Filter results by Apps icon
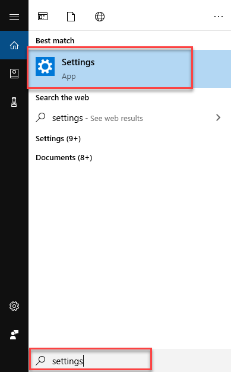This screenshot has height=372, width=231. [x=43, y=17]
